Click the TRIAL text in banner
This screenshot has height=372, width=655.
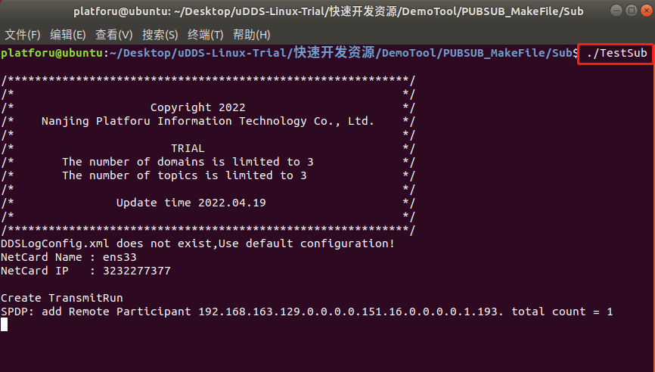click(x=188, y=148)
